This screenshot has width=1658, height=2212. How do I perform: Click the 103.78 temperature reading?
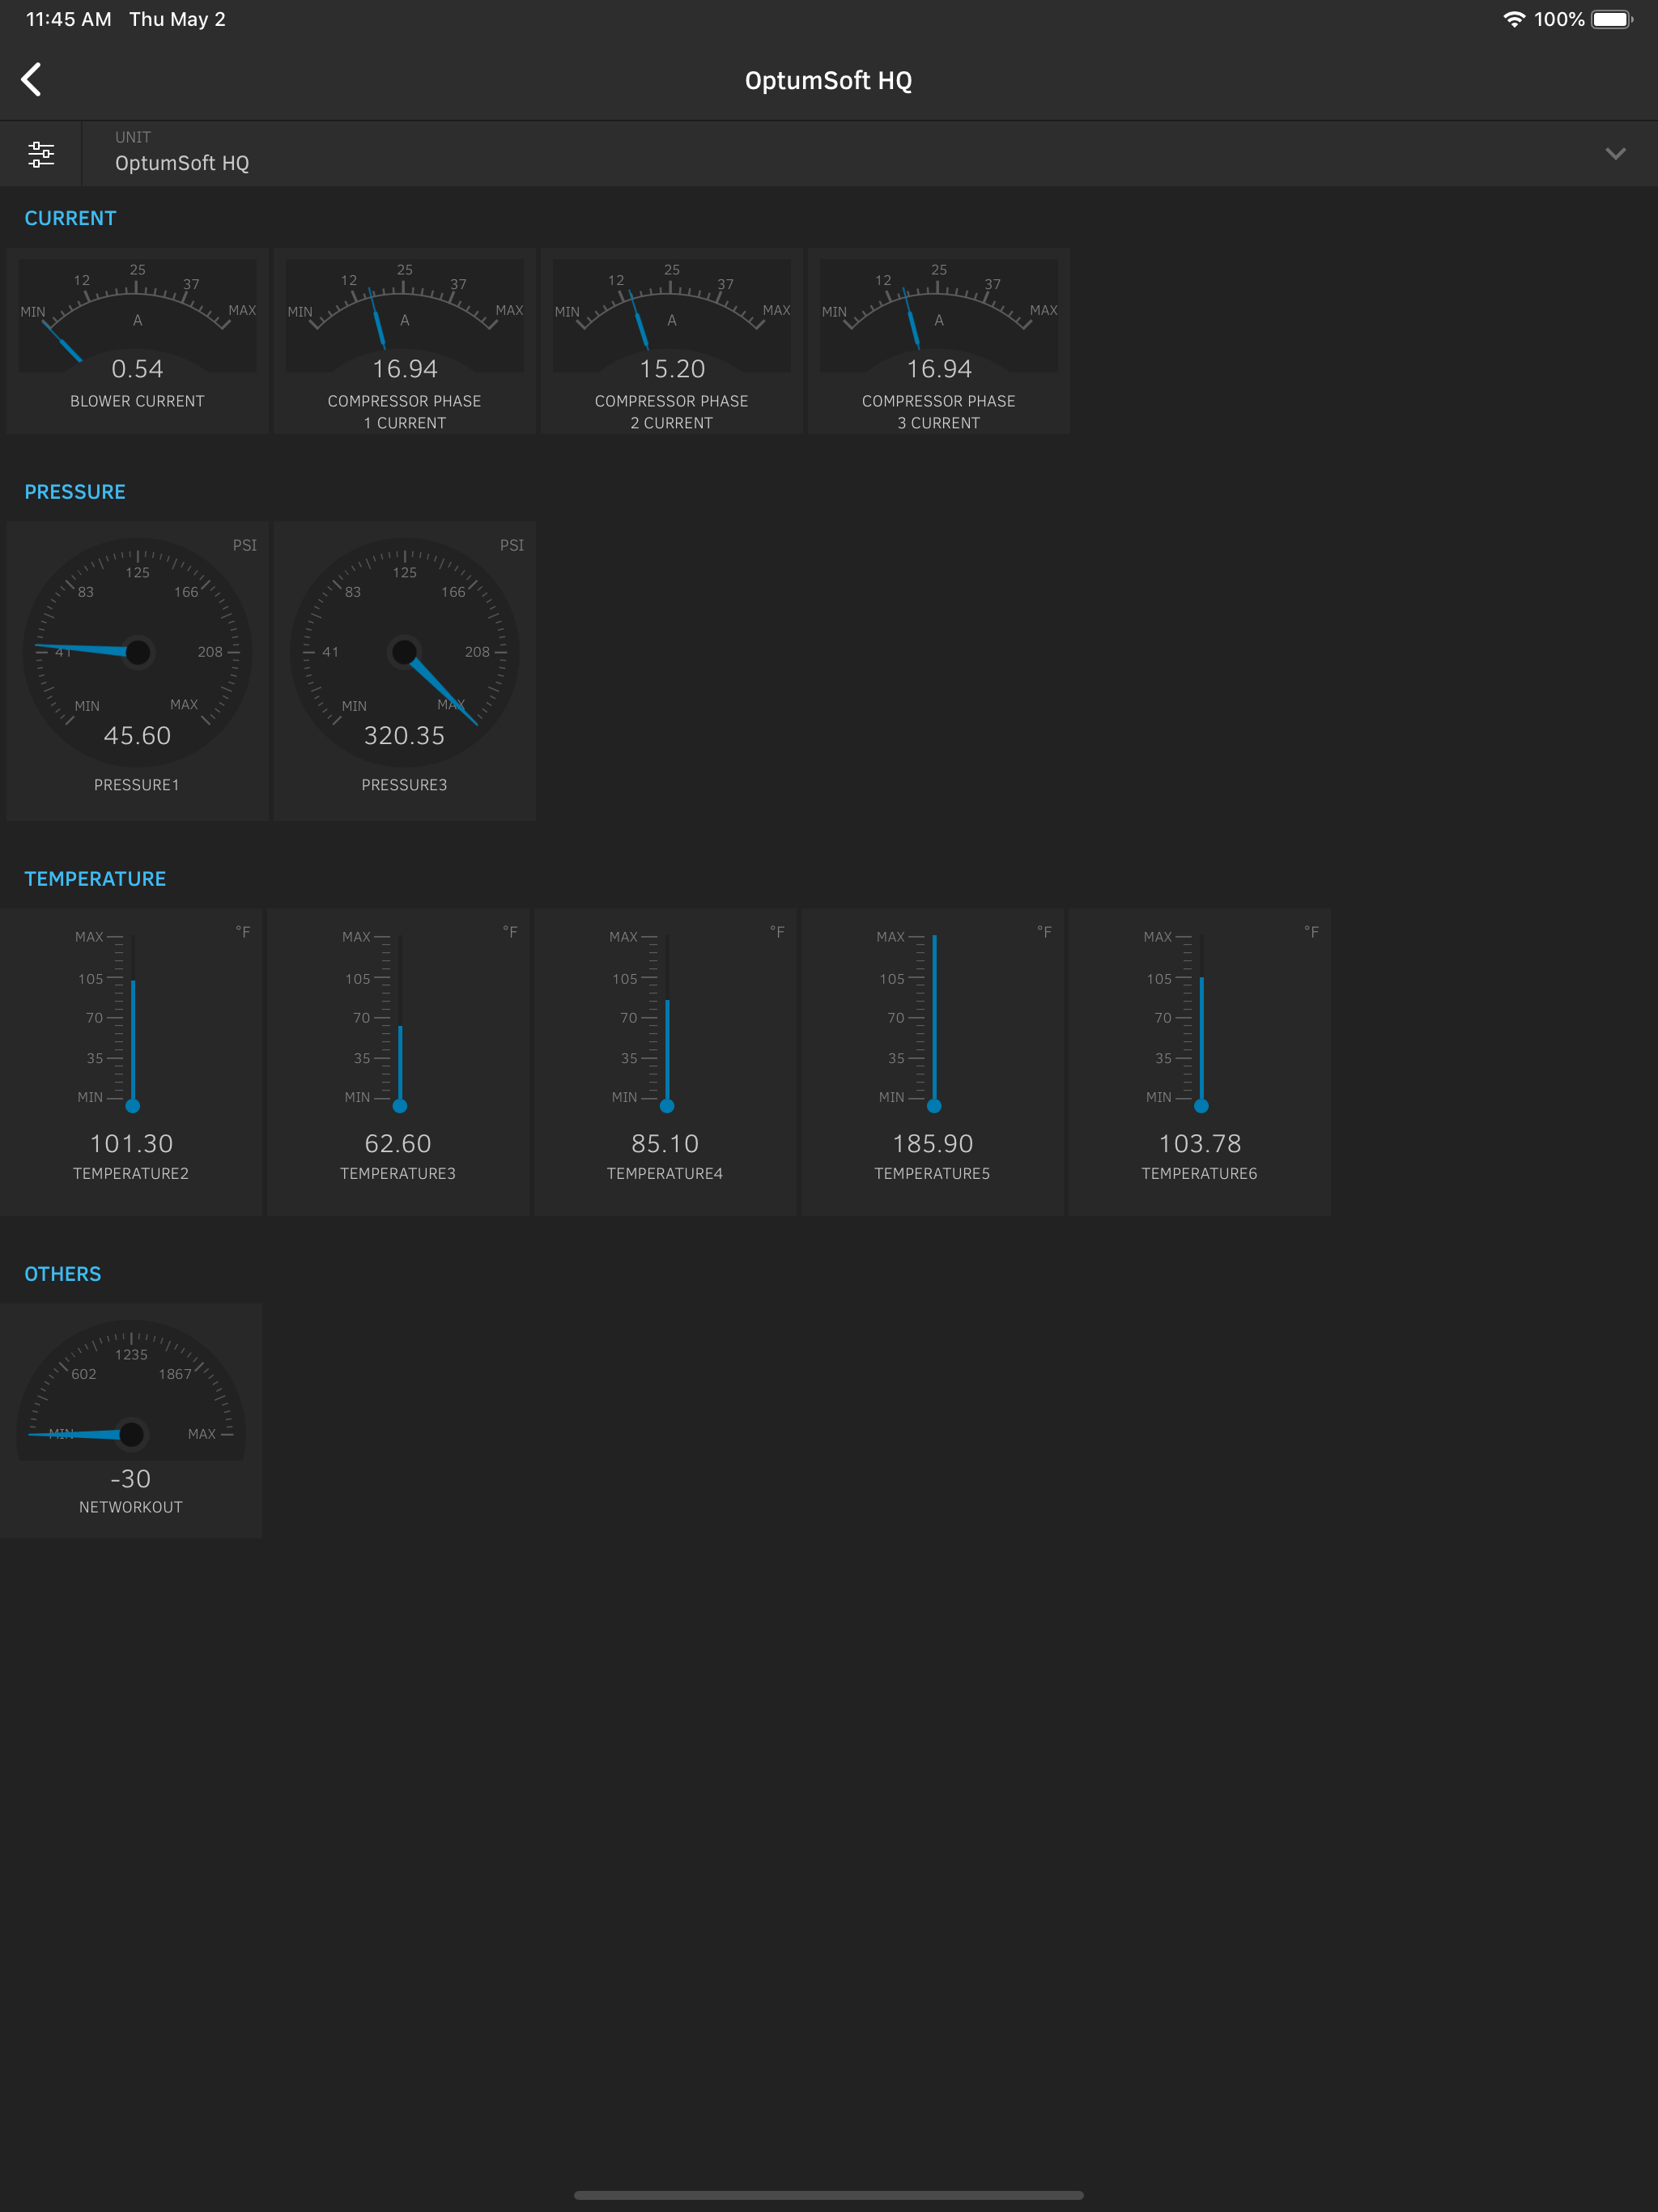(1199, 1144)
